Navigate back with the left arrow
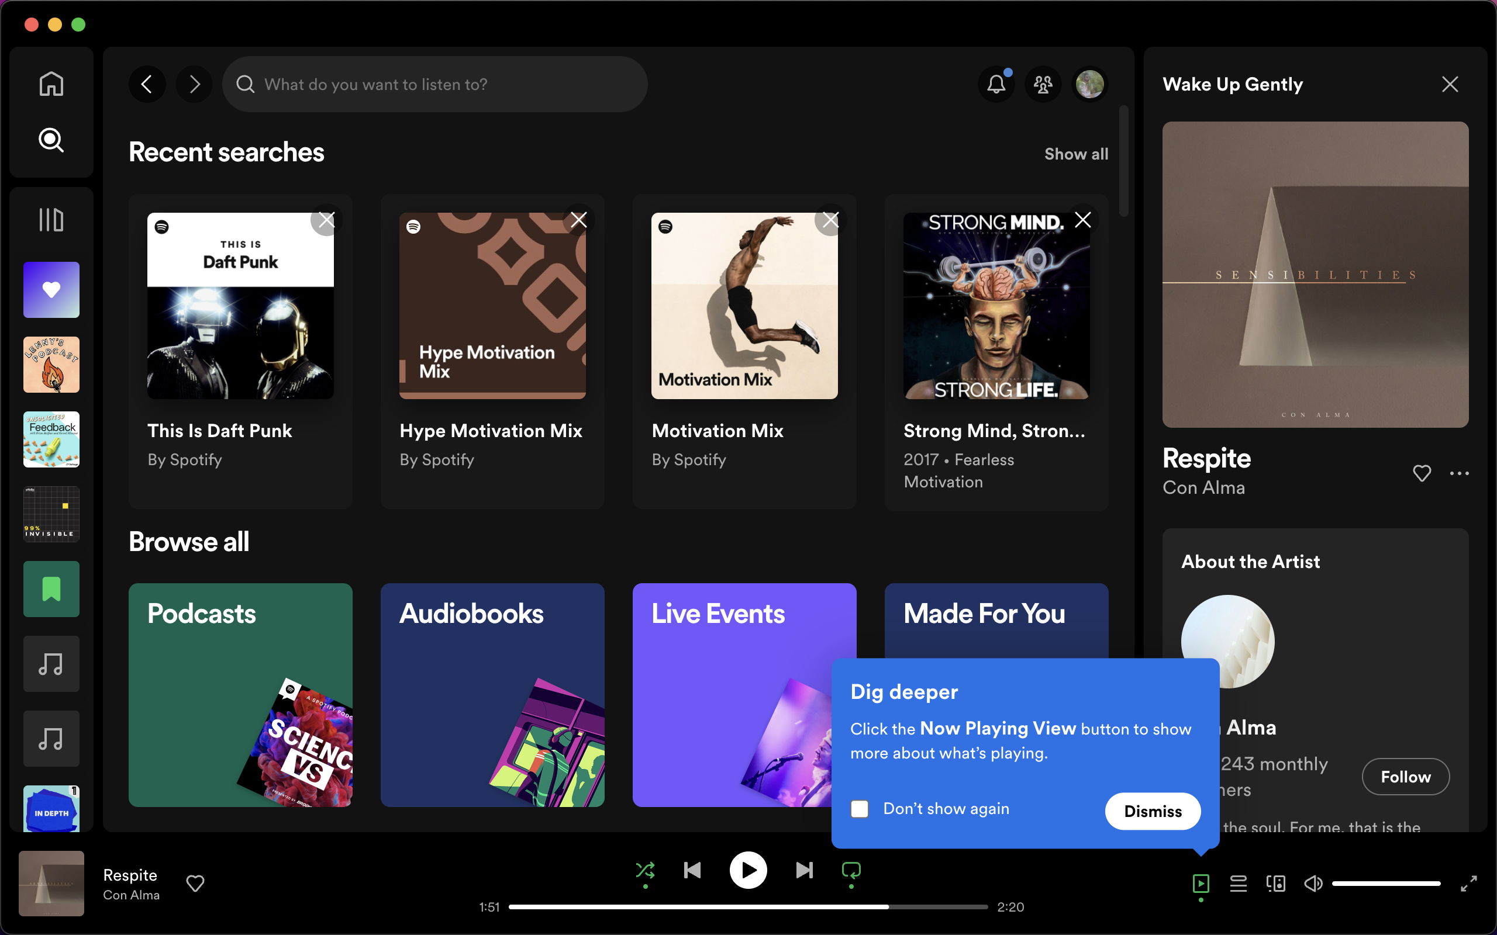Image resolution: width=1497 pixels, height=935 pixels. [x=147, y=84]
